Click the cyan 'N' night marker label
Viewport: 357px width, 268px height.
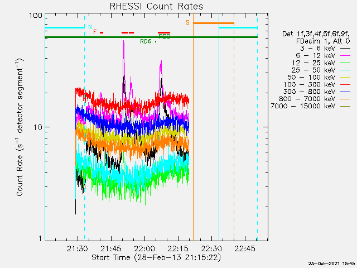pos(90,27)
